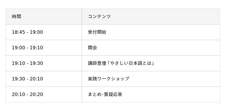Select the 20:10 - 20:20 time cell

[x=44, y=95]
